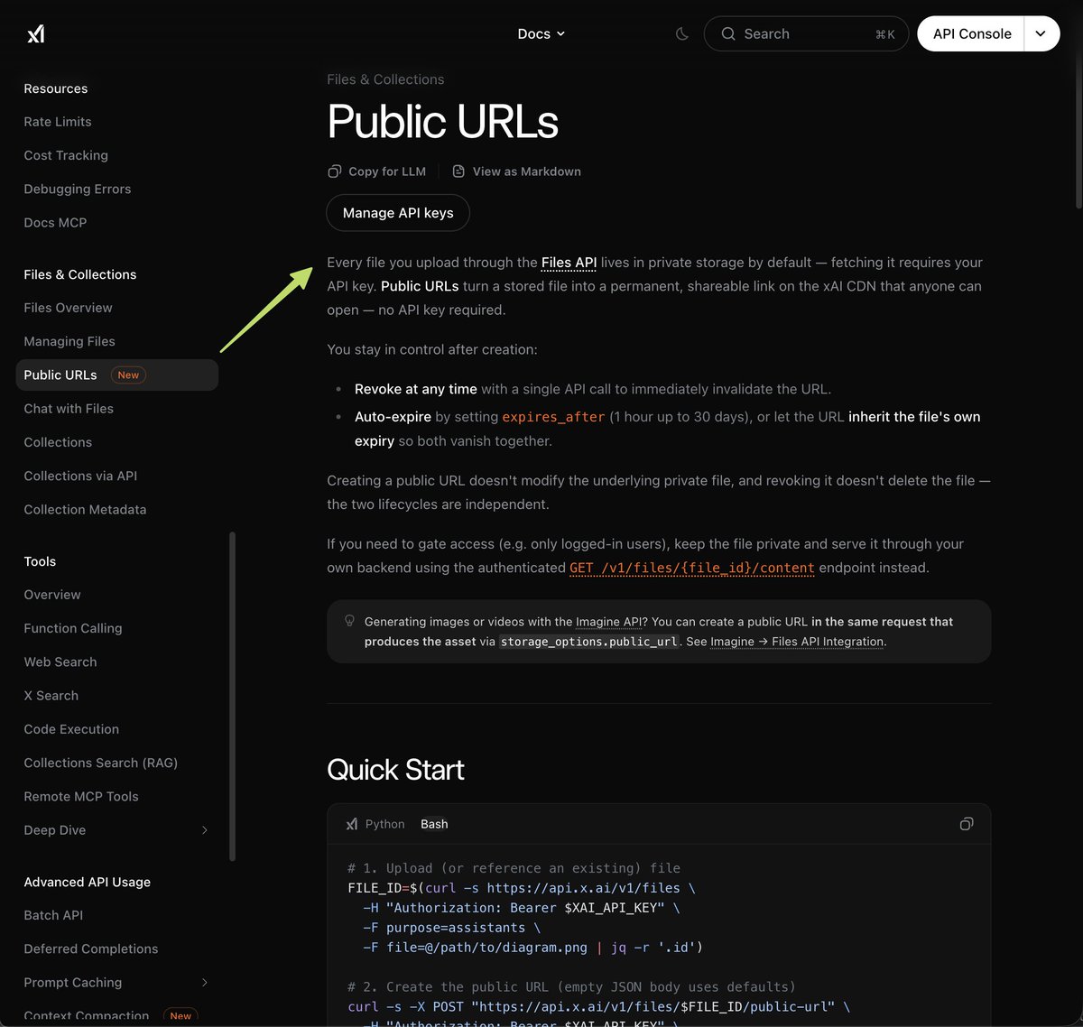The width and height of the screenshot is (1083, 1027).
Task: Expand the API Console dropdown arrow
Action: pos(1041,34)
